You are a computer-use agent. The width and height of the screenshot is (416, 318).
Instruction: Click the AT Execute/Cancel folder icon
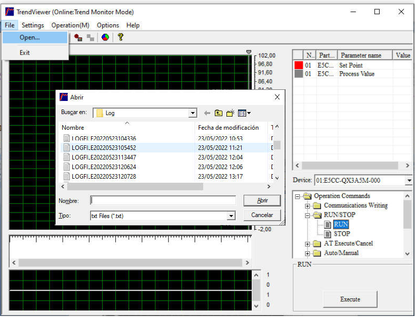click(x=317, y=243)
